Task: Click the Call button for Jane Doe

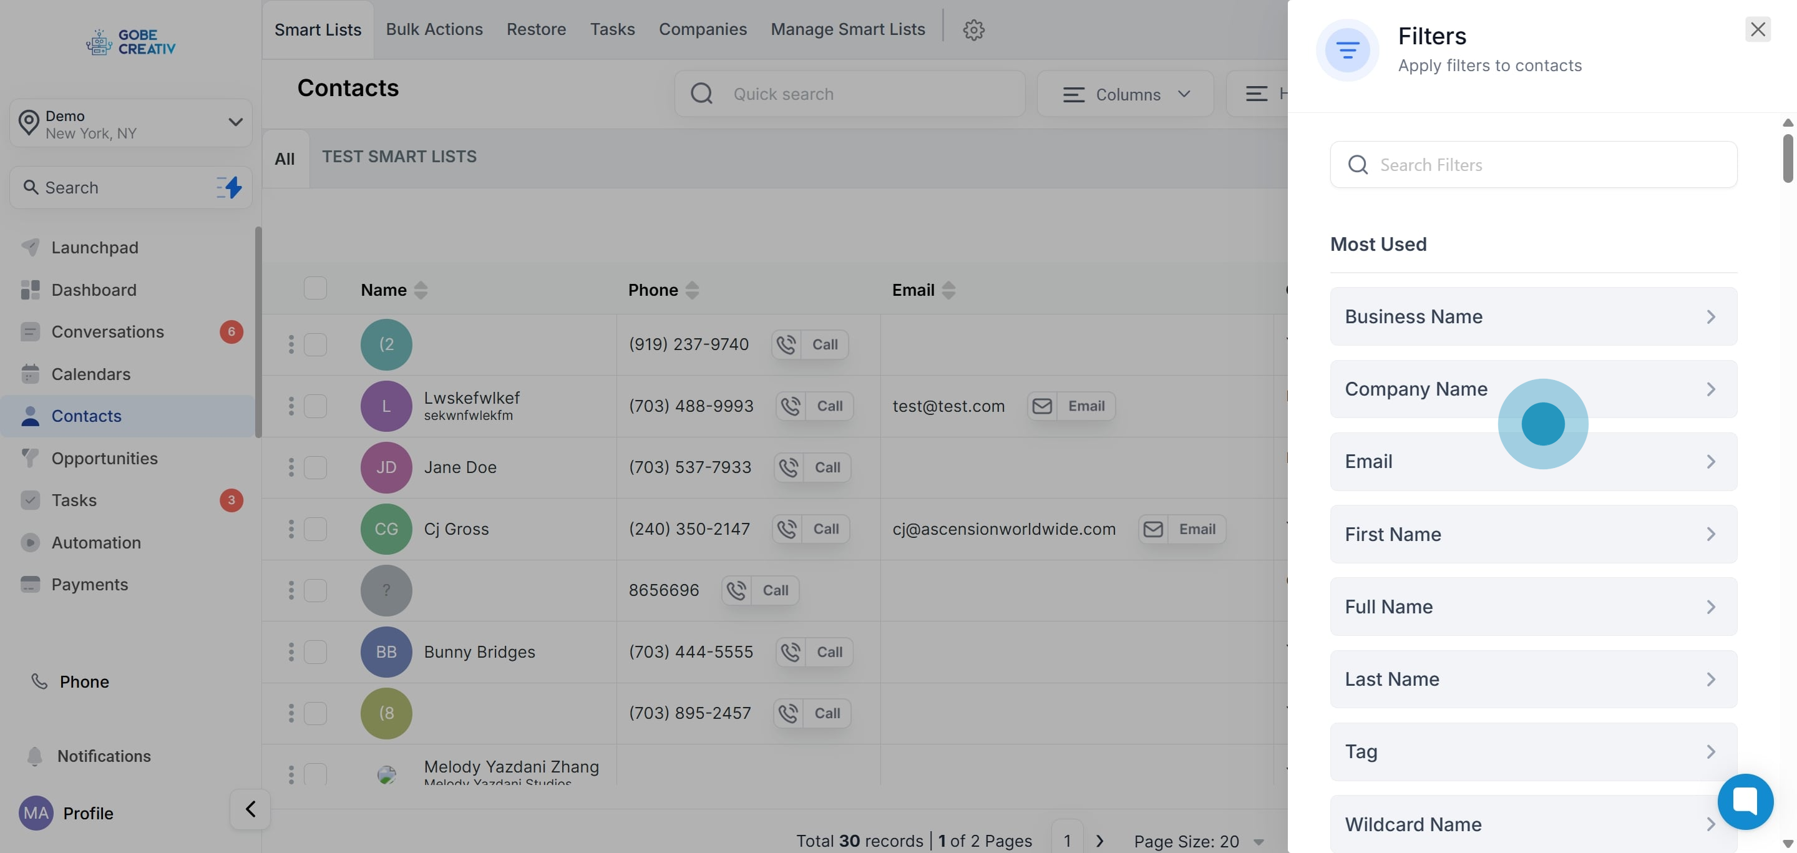Action: coord(812,467)
